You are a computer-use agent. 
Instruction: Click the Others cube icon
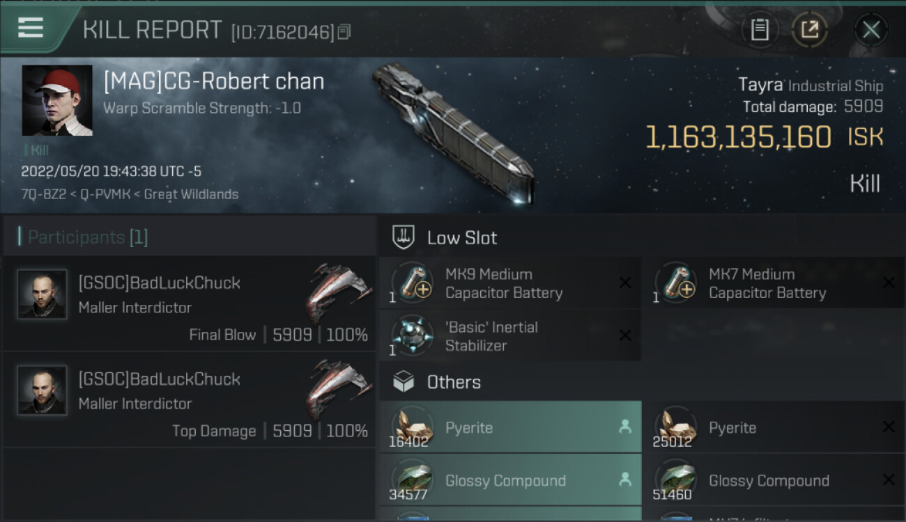click(404, 381)
